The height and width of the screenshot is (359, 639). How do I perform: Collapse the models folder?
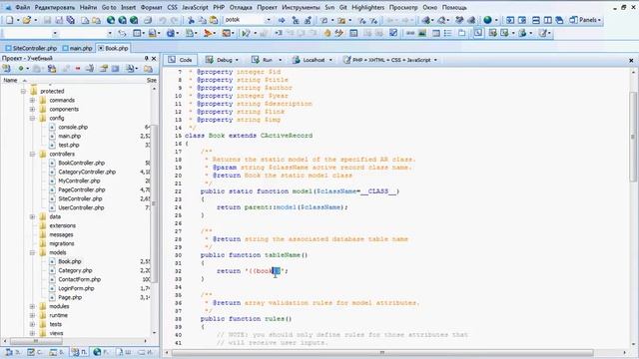[32, 252]
